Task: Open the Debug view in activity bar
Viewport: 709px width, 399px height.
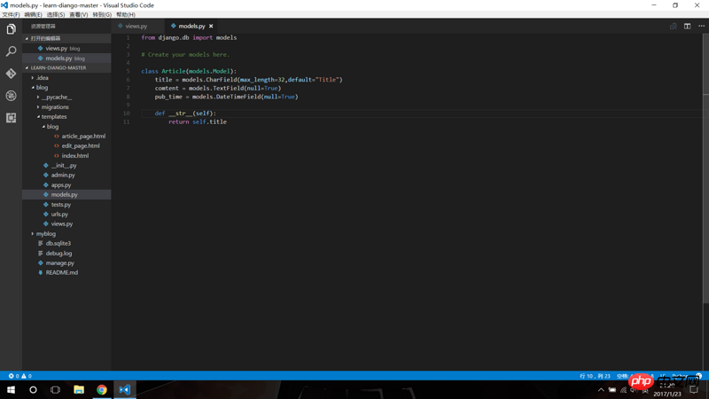Action: pos(11,96)
